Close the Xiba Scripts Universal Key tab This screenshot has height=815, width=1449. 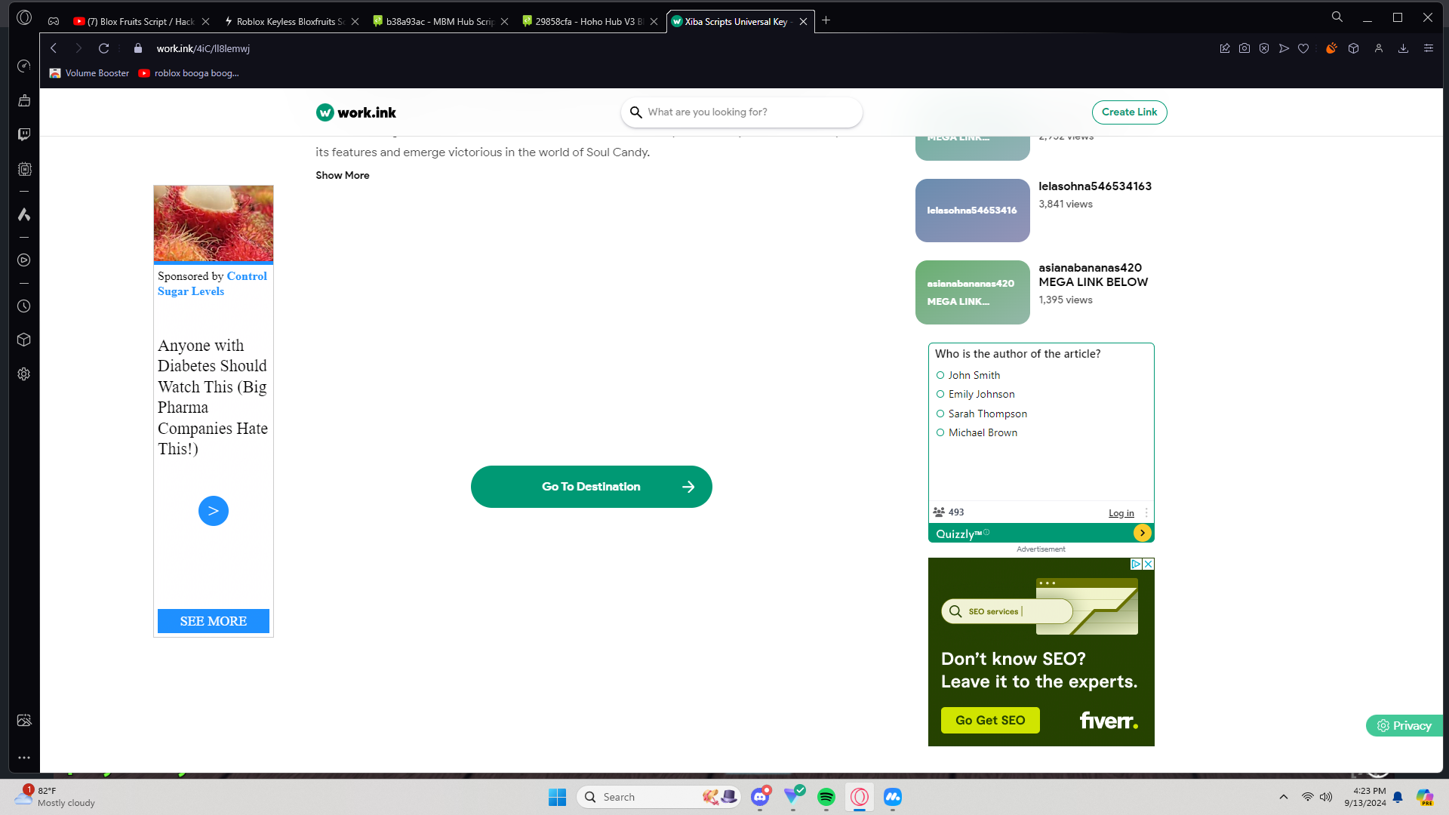(804, 21)
